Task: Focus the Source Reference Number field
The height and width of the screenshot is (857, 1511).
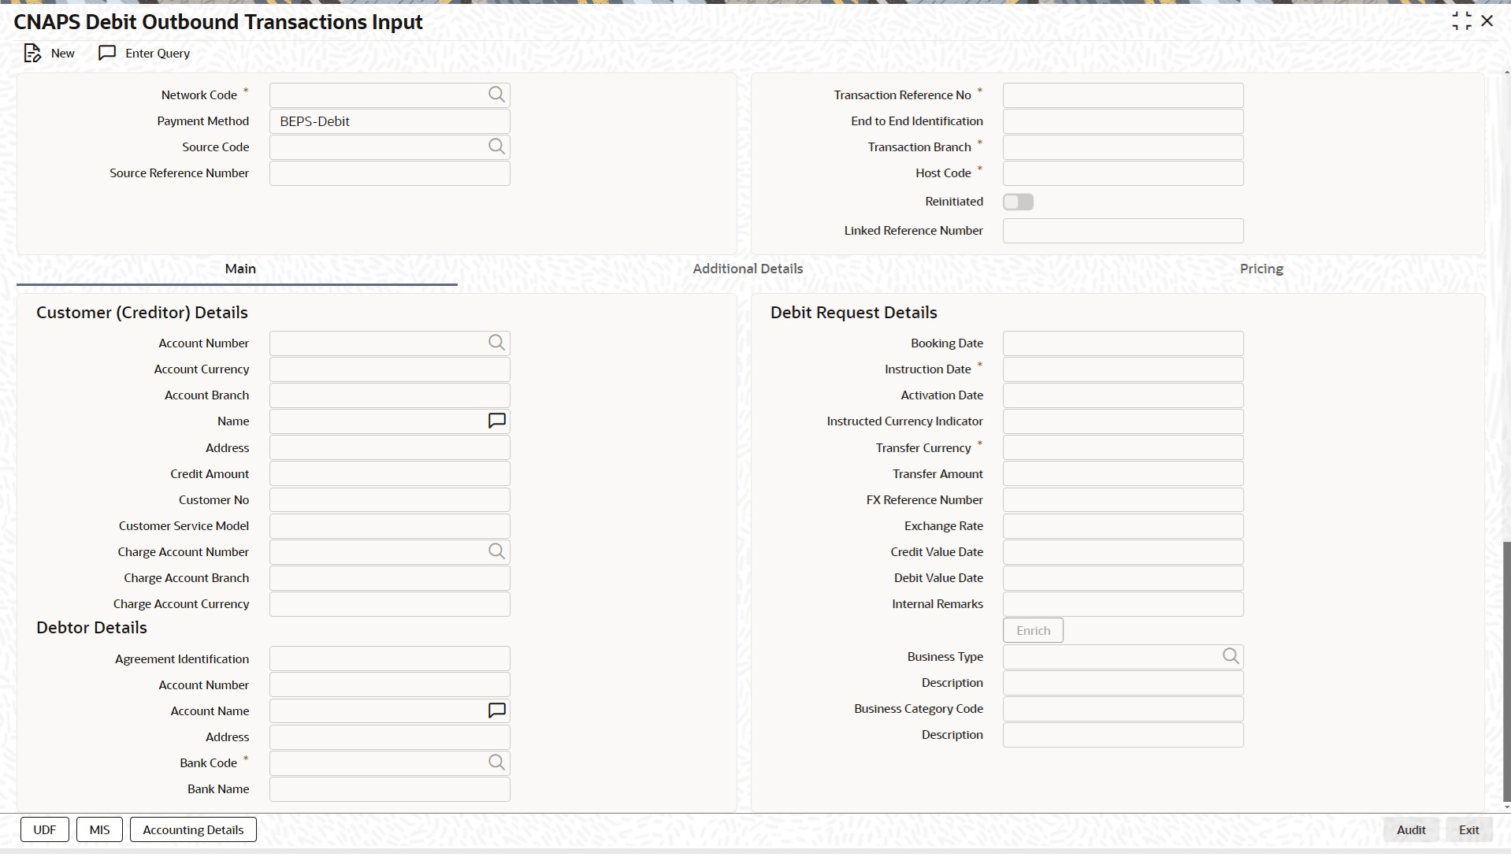Action: coord(390,173)
